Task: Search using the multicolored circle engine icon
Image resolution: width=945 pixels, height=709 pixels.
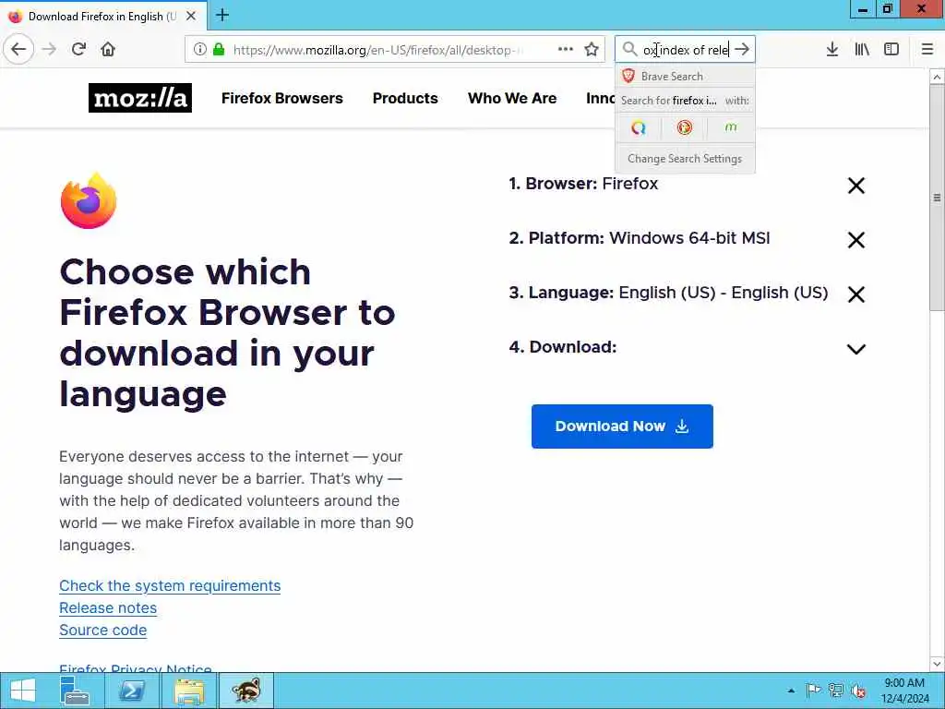Action: (639, 127)
